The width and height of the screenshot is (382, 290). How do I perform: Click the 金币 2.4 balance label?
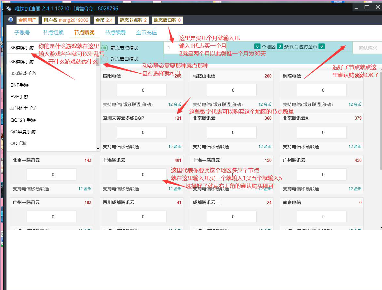tap(104, 20)
